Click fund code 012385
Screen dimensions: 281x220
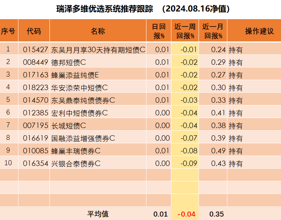click(x=36, y=113)
